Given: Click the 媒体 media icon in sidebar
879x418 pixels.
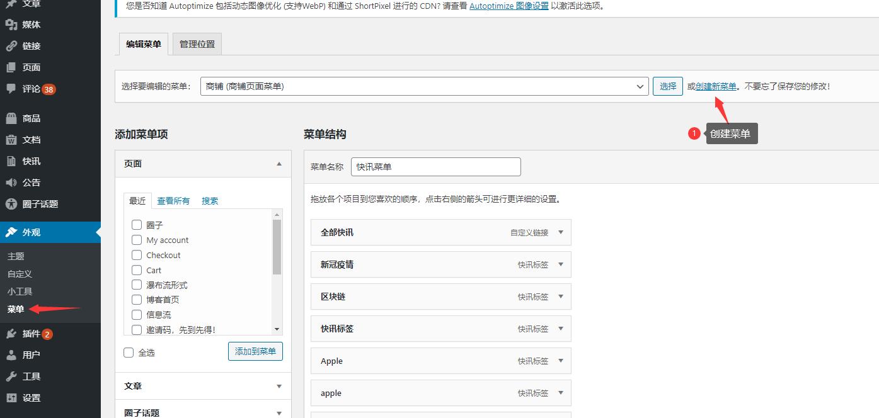Looking at the screenshot, I should click(11, 25).
